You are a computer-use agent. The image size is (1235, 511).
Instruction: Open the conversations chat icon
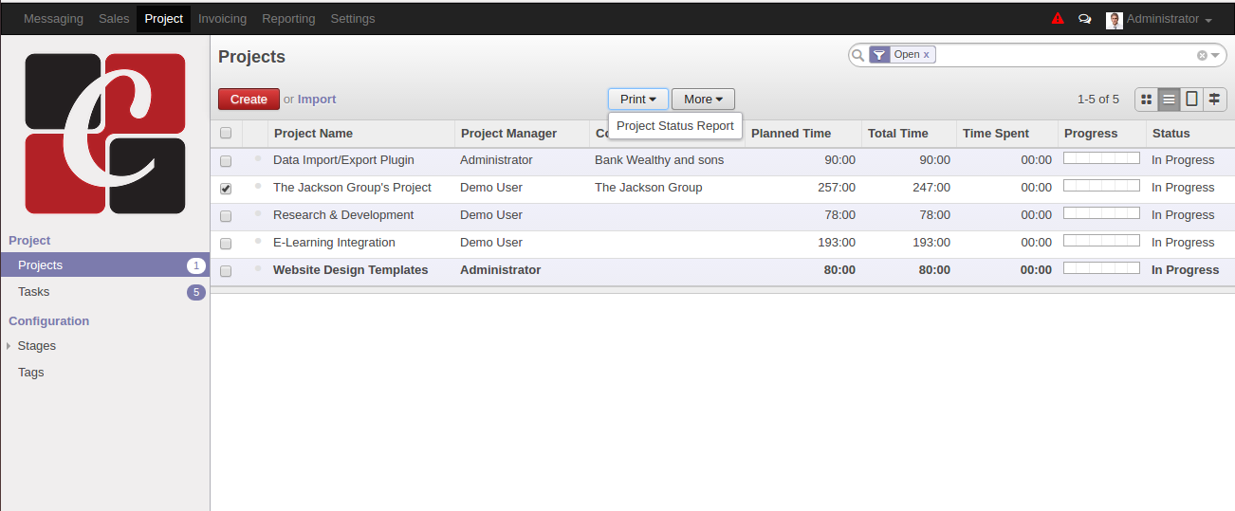pos(1084,19)
